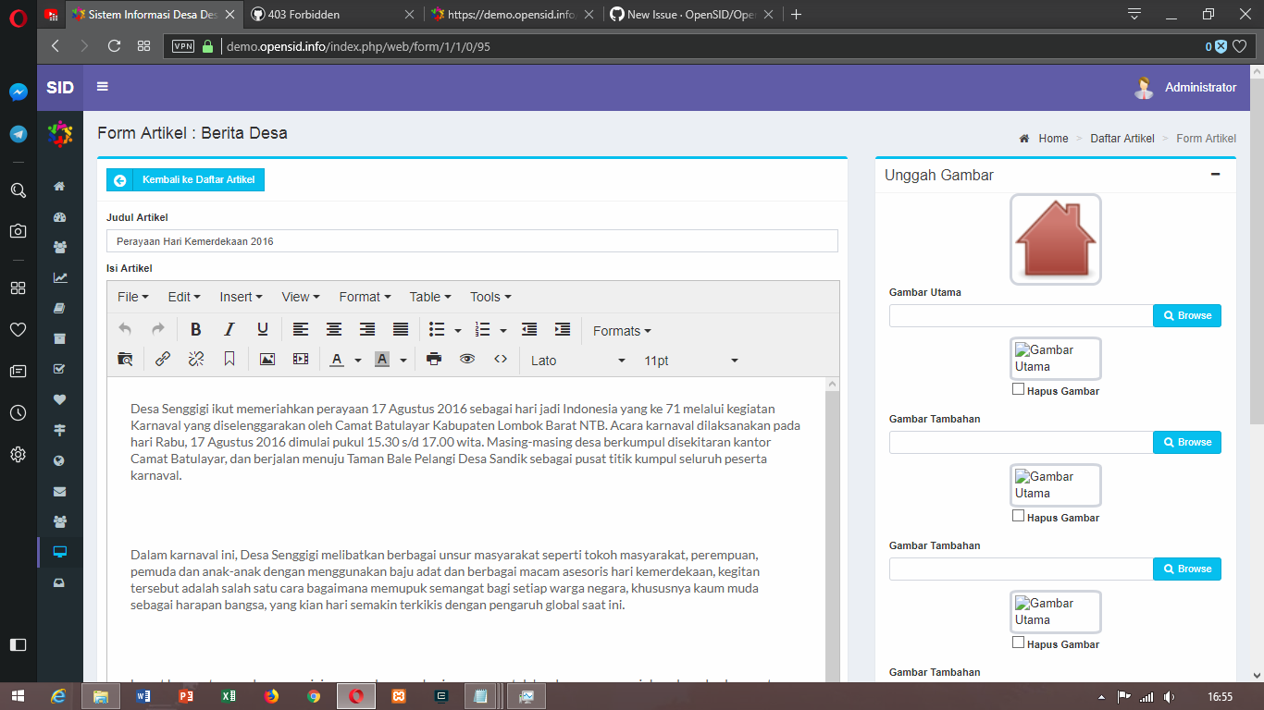Print the article from the editor toolbar
Image resolution: width=1264 pixels, height=710 pixels.
[x=434, y=360]
